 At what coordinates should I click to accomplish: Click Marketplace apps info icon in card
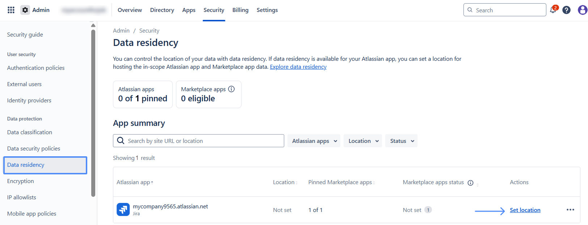[x=231, y=89]
